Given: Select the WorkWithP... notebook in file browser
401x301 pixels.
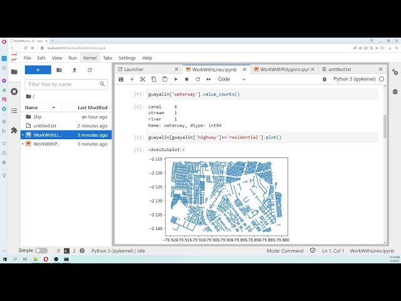Looking at the screenshot, I should pyautogui.click(x=66, y=144).
